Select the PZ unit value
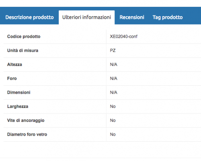The width and height of the screenshot is (201, 161). 113,50
